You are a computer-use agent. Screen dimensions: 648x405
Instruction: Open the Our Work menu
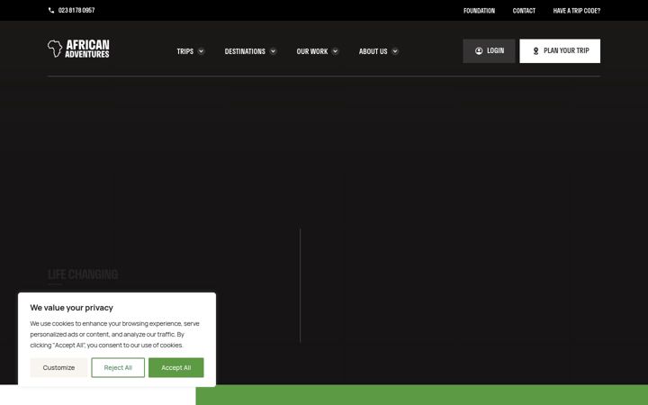point(312,51)
